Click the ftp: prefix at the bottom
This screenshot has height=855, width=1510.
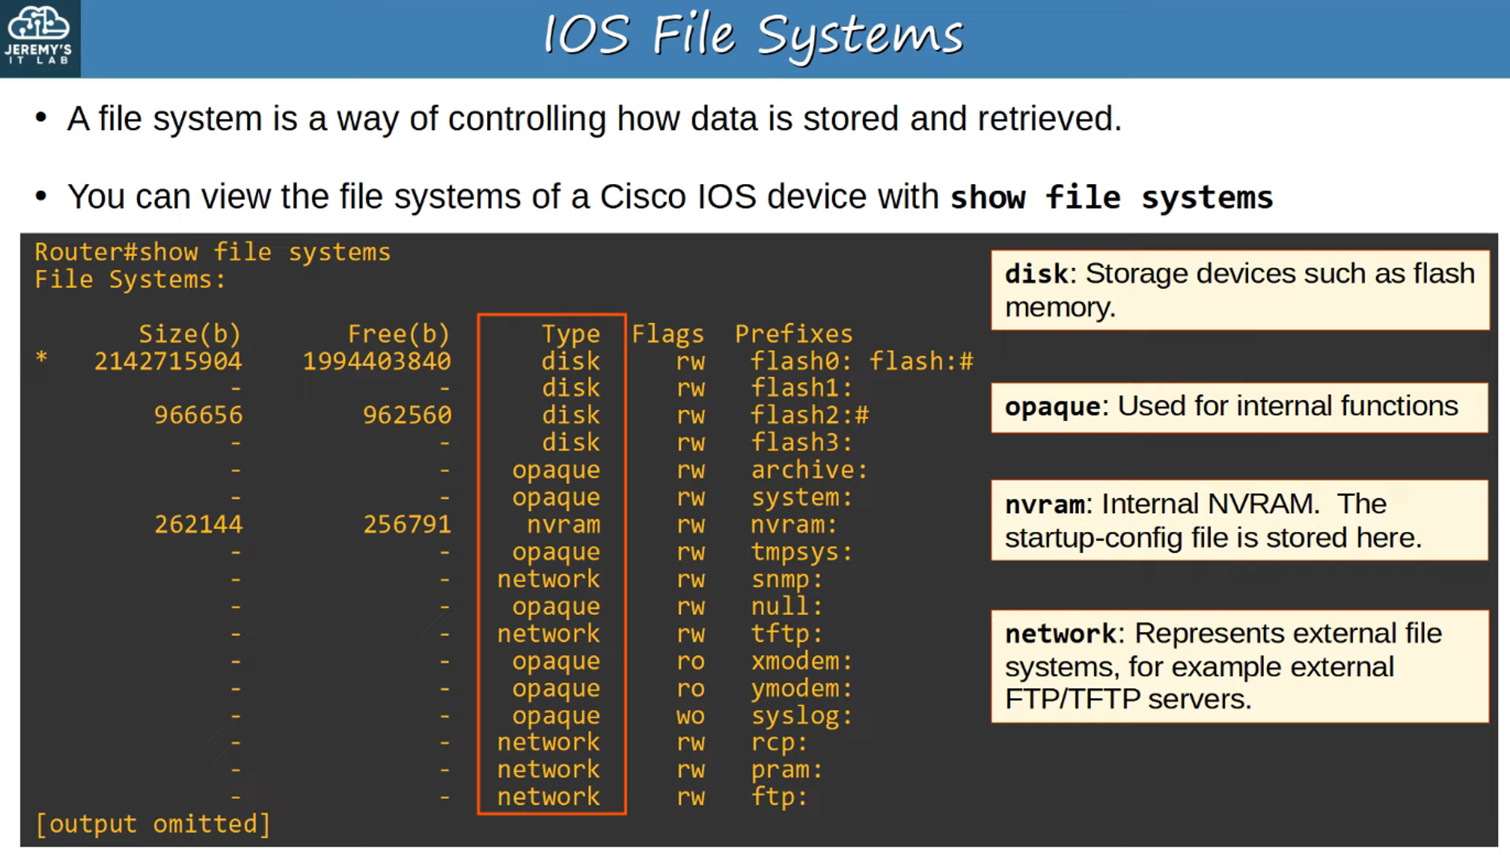tap(778, 797)
